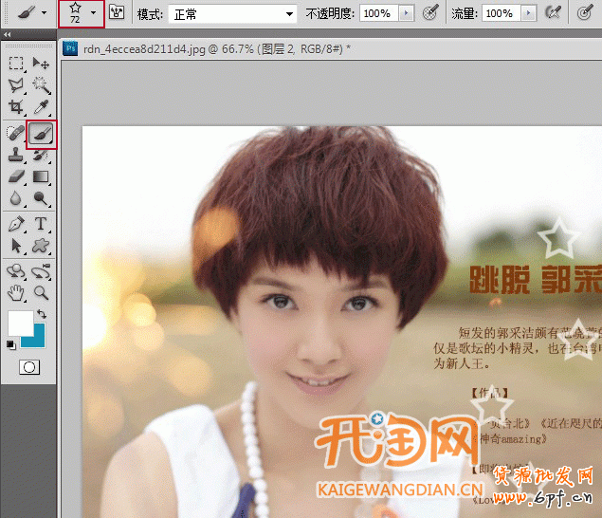Viewport: 602px width, 518px height.
Task: Select the Magic Wand tool
Action: tap(42, 86)
